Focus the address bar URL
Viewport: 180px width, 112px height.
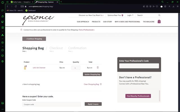click(x=41, y=6)
